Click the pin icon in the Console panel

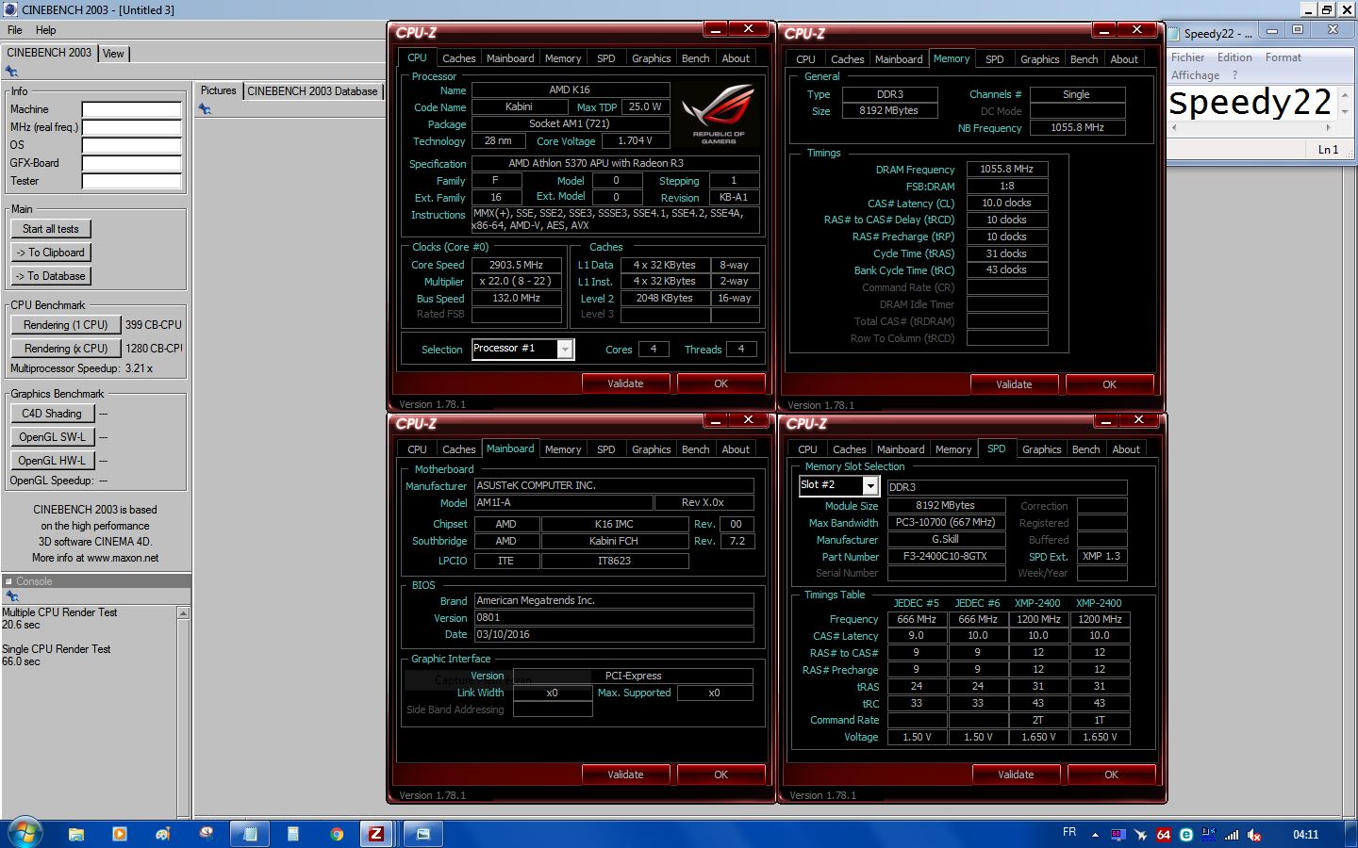tap(11, 596)
